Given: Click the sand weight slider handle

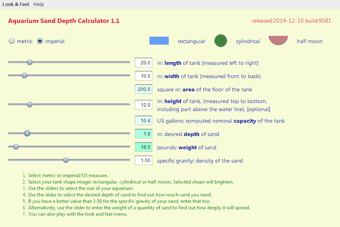Looking at the screenshot, I should pyautogui.click(x=16, y=147).
